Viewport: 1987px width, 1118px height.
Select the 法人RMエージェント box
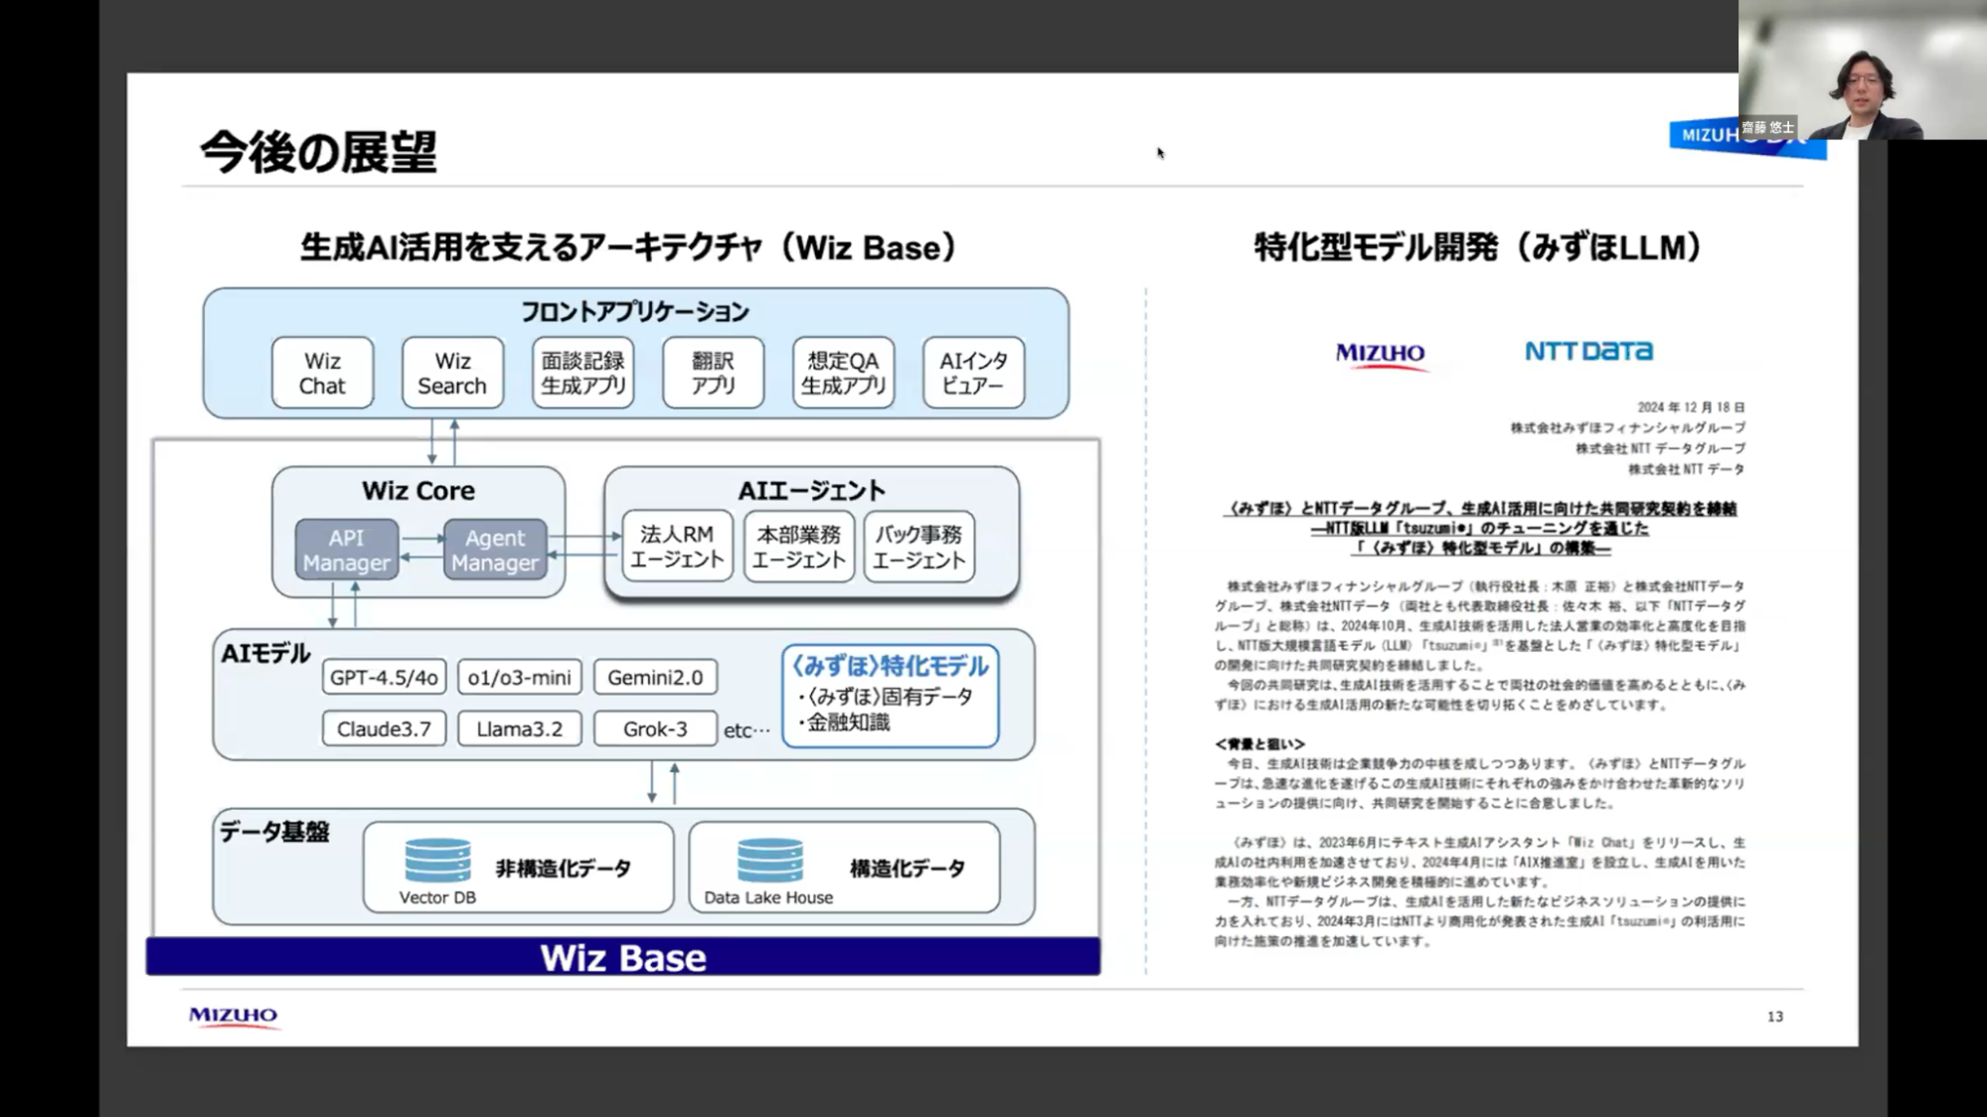click(x=677, y=547)
